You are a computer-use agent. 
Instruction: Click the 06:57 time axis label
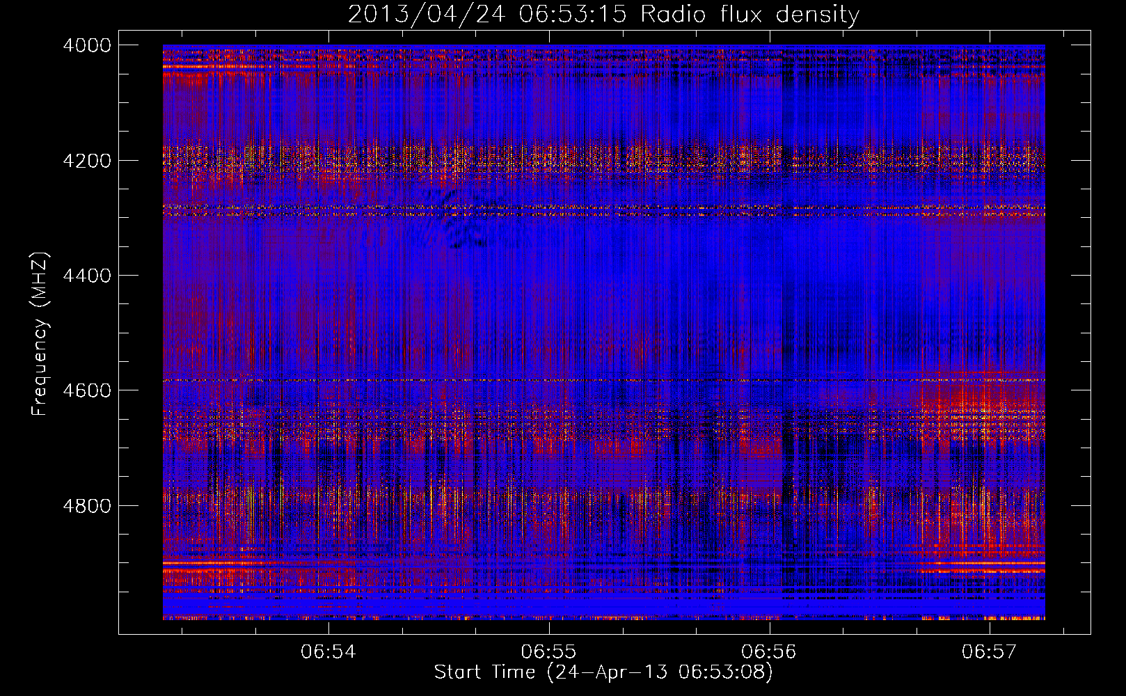click(x=990, y=652)
